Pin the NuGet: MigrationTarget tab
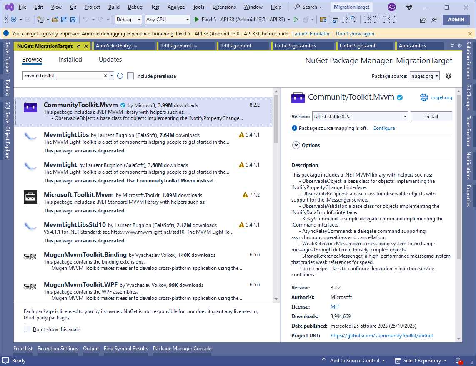This screenshot has height=366, width=476. [x=79, y=46]
